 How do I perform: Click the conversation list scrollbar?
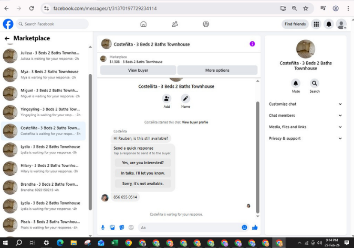90,142
